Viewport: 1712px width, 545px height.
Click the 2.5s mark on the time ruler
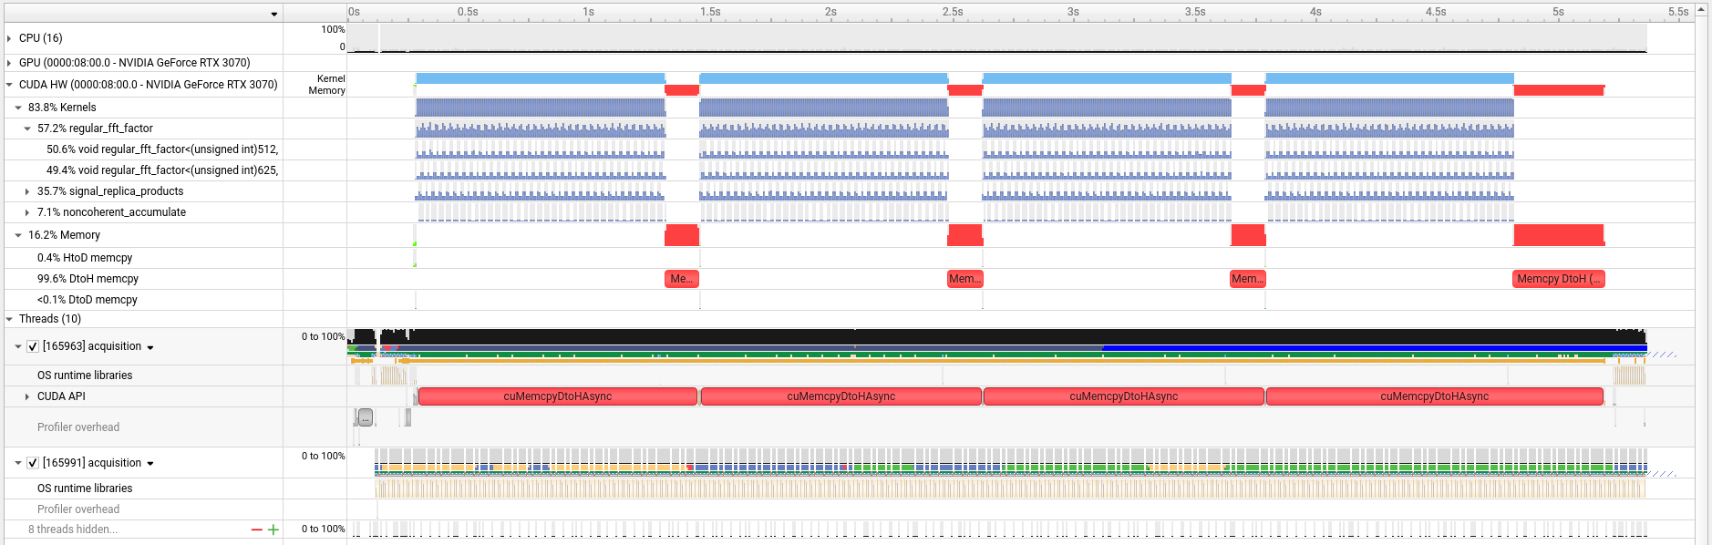[953, 12]
